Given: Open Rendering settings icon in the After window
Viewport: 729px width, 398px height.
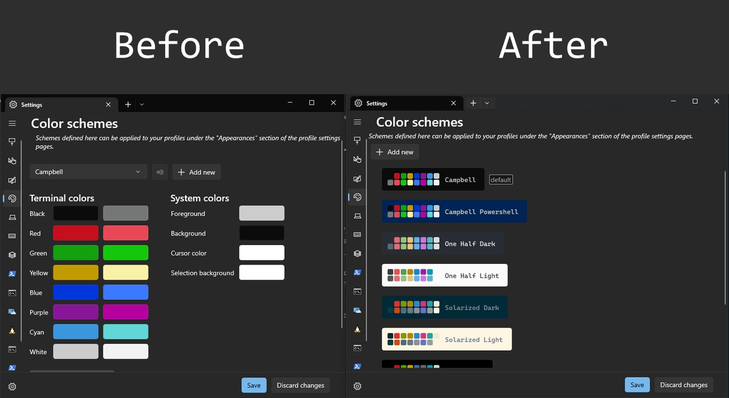Looking at the screenshot, I should click(357, 216).
